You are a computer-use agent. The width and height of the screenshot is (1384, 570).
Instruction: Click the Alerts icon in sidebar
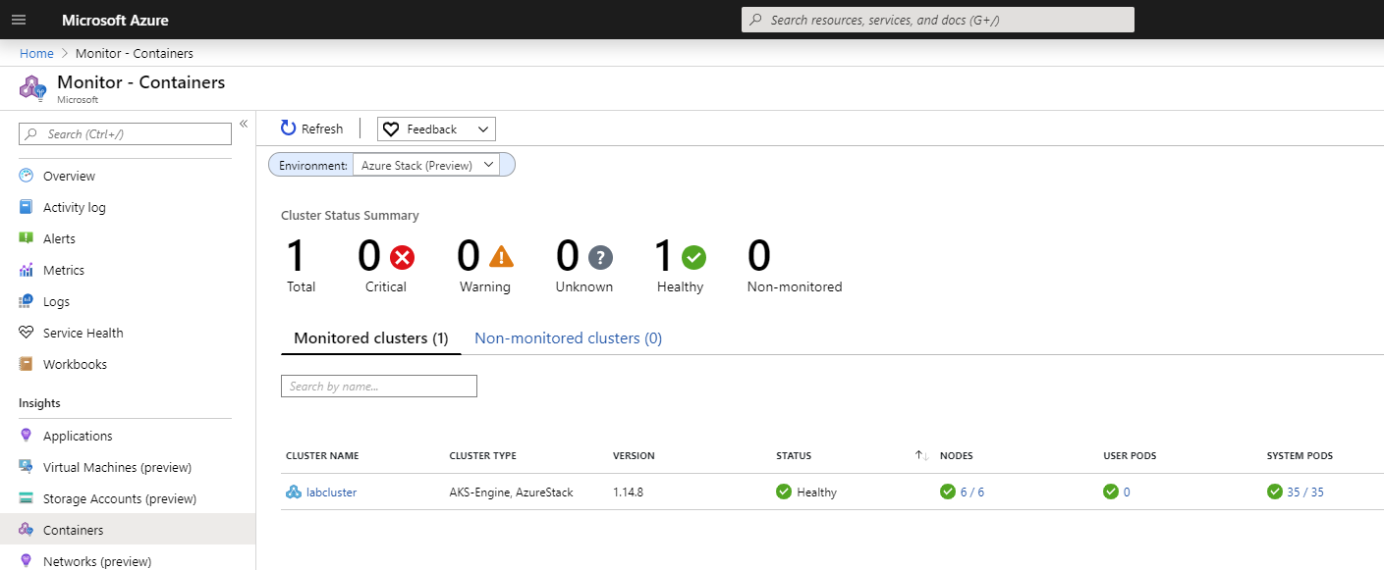tap(27, 238)
